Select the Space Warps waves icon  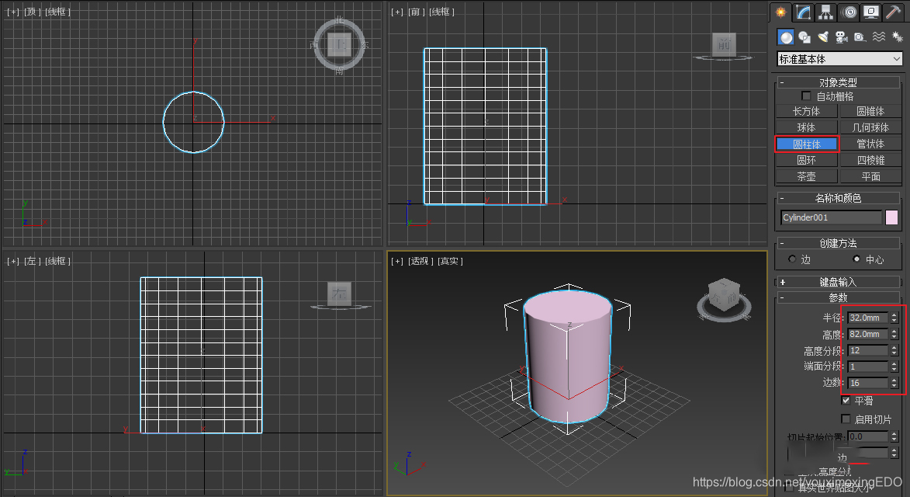[x=879, y=37]
